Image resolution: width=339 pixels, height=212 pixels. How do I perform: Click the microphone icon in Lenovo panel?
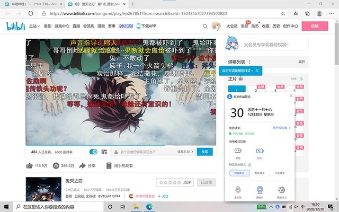pyautogui.click(x=238, y=190)
